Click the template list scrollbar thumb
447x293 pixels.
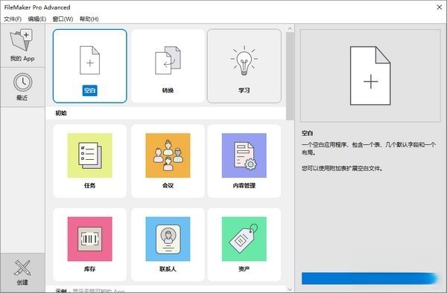pos(290,76)
